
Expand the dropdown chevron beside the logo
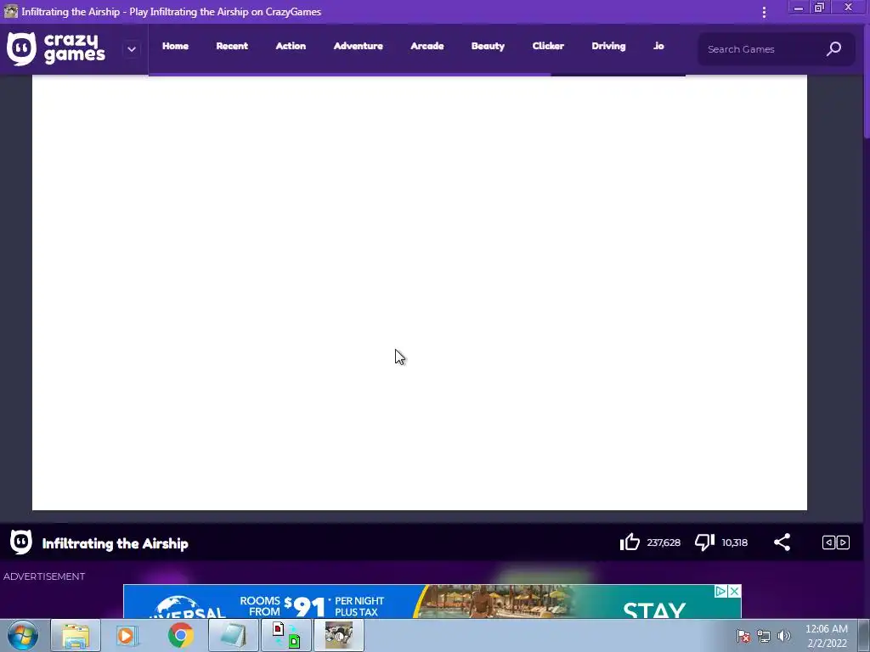(x=132, y=48)
